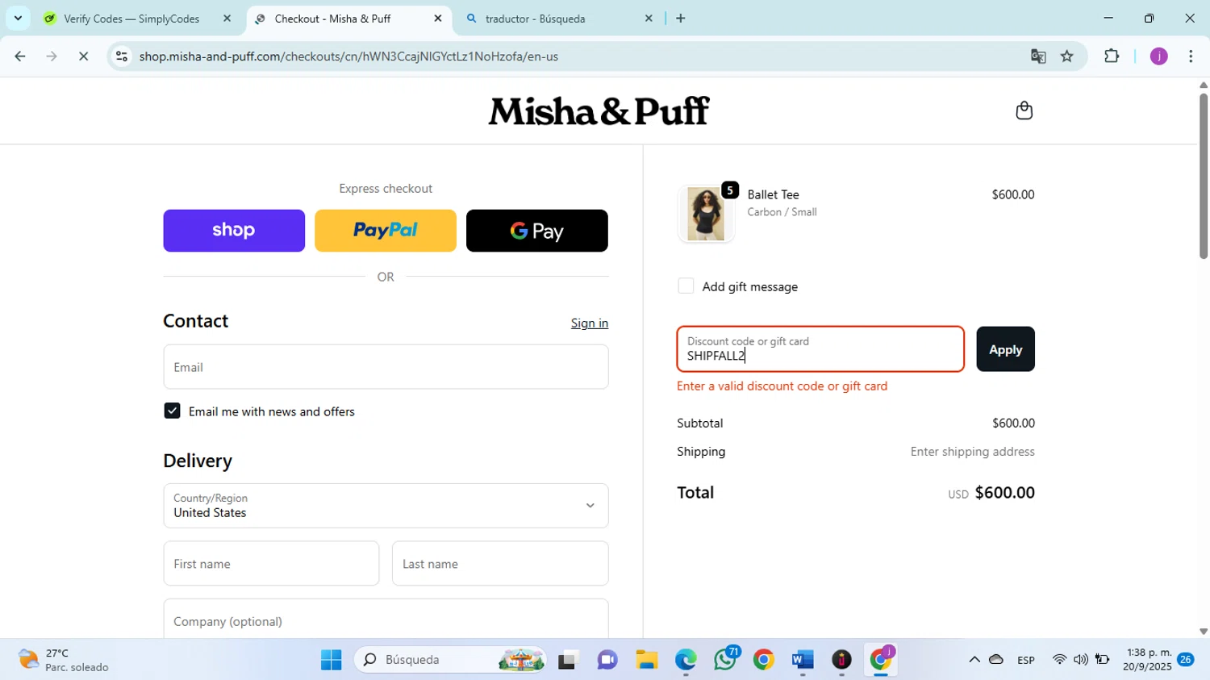Screen dimensions: 1210x680
Task: Open the volume speaker tray icon
Action: pos(1081,660)
